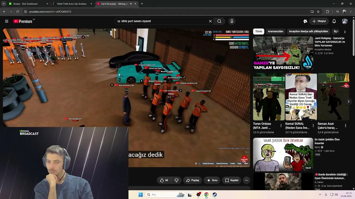This screenshot has width=355, height=199.
Task: Open the Oluştur create menu
Action: 319,21
